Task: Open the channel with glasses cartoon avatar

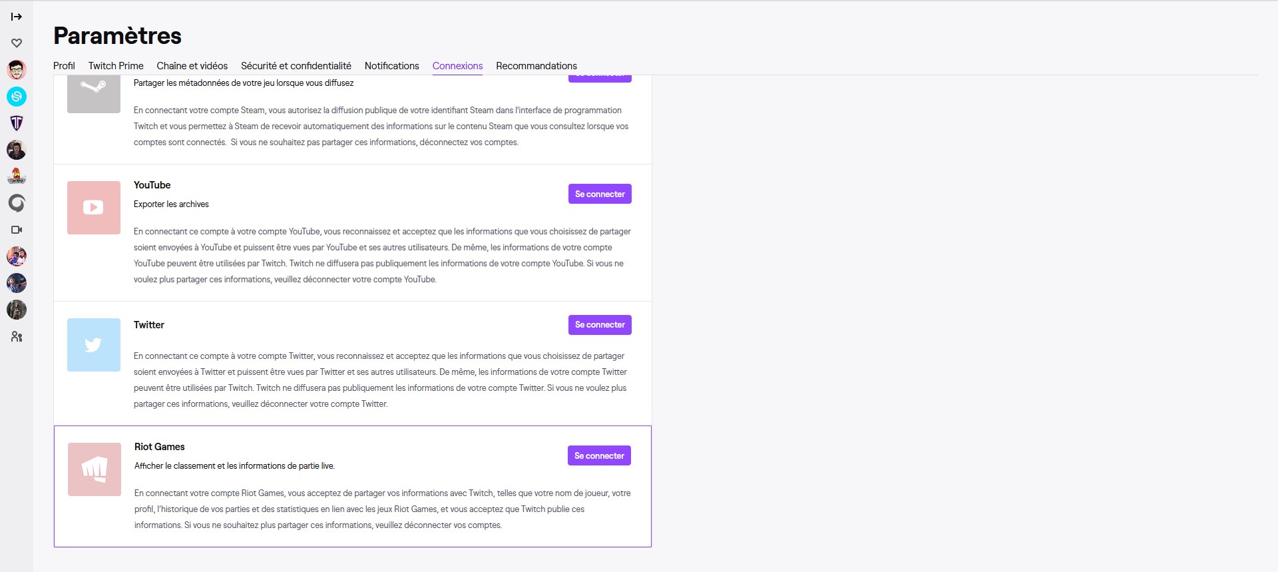Action: 17,70
